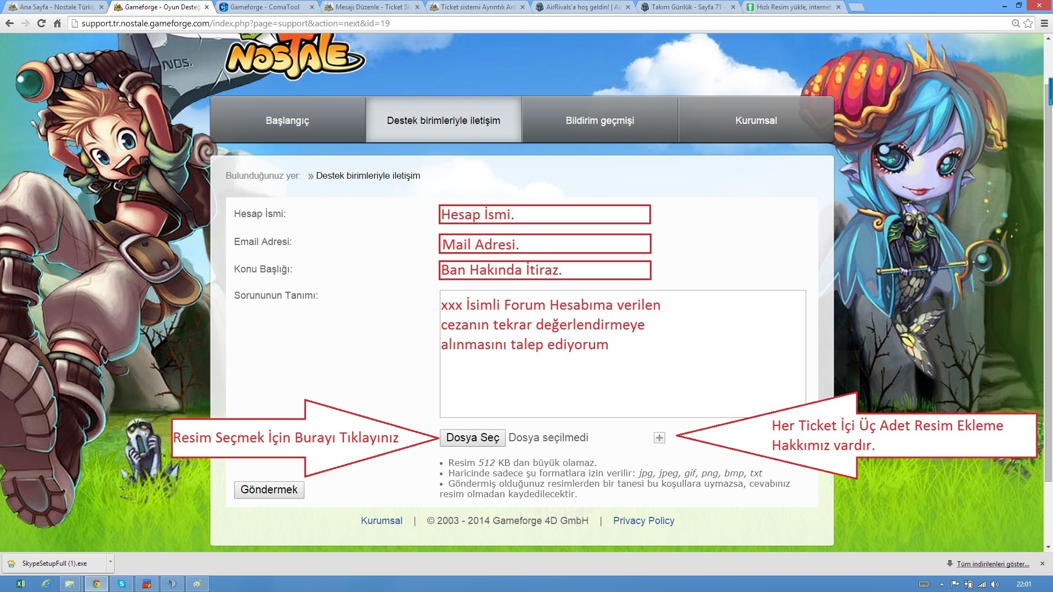Switch to Chrome in the taskbar

(97, 584)
